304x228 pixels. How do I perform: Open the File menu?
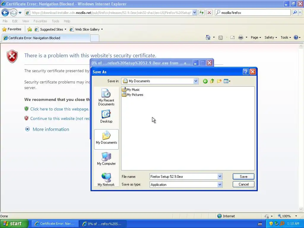coord(5,21)
